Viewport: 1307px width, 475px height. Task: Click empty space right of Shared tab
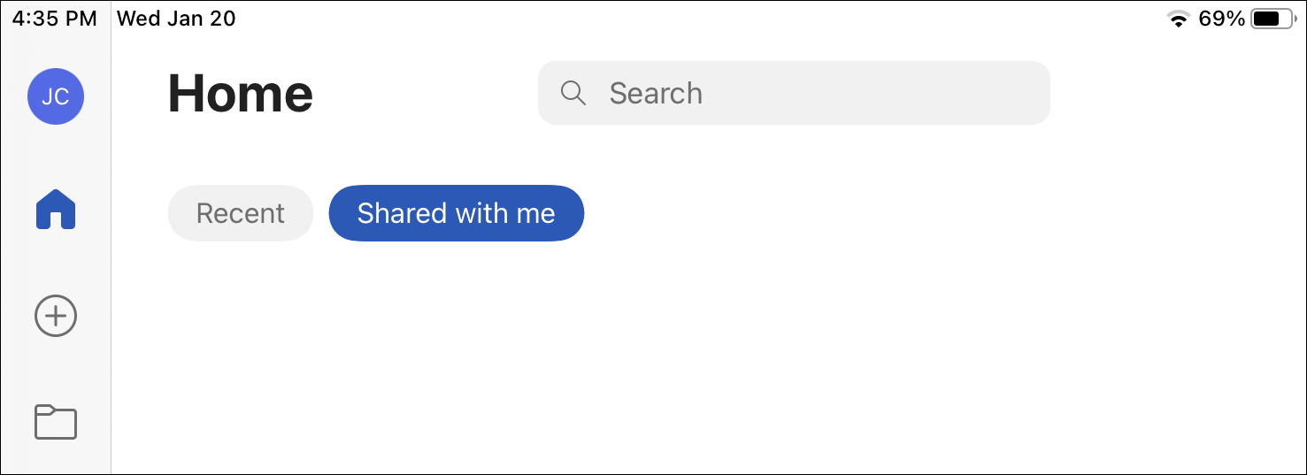[885, 213]
